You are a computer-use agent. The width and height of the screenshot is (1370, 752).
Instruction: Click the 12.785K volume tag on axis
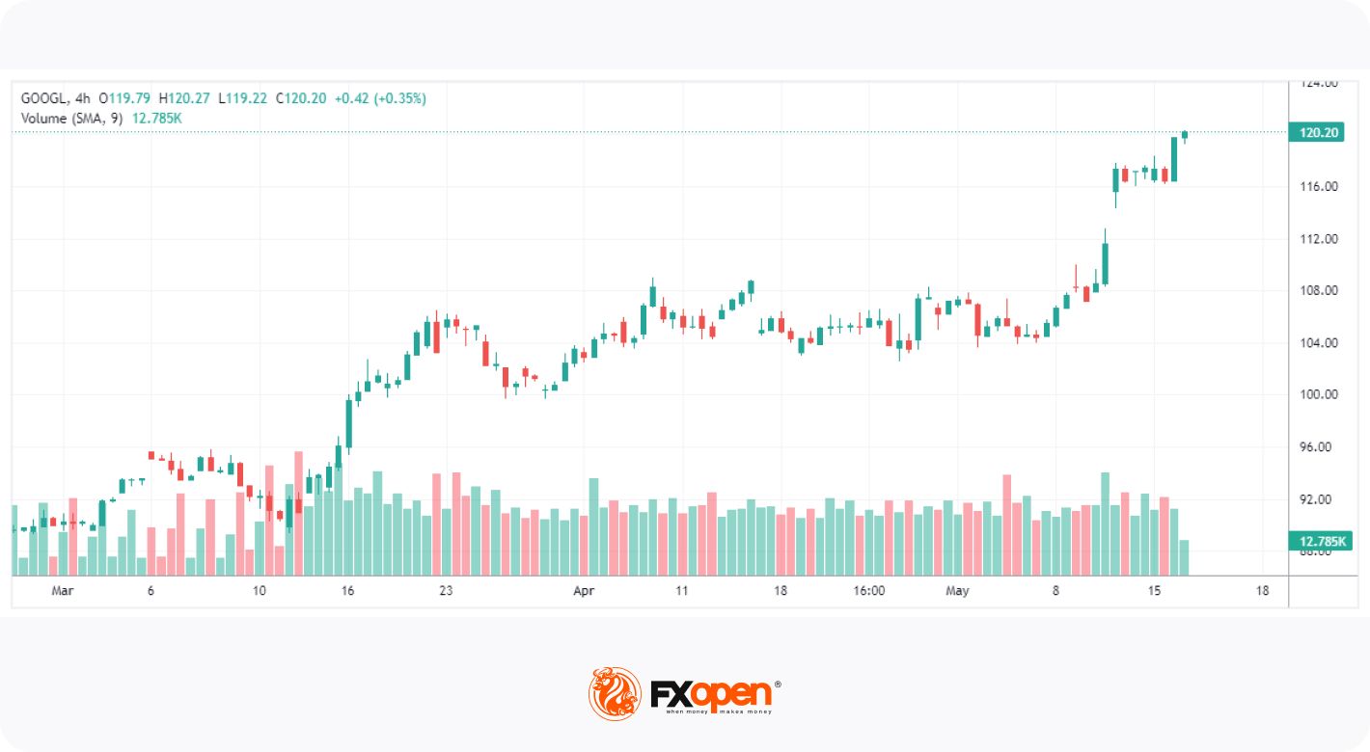1318,540
